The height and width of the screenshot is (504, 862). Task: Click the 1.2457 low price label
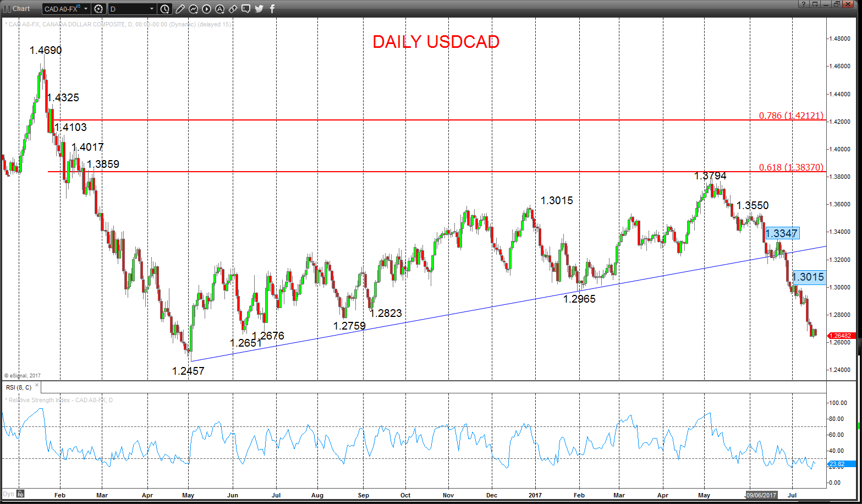tap(188, 371)
